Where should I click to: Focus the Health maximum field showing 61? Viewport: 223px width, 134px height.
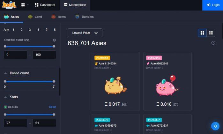pos(44,123)
